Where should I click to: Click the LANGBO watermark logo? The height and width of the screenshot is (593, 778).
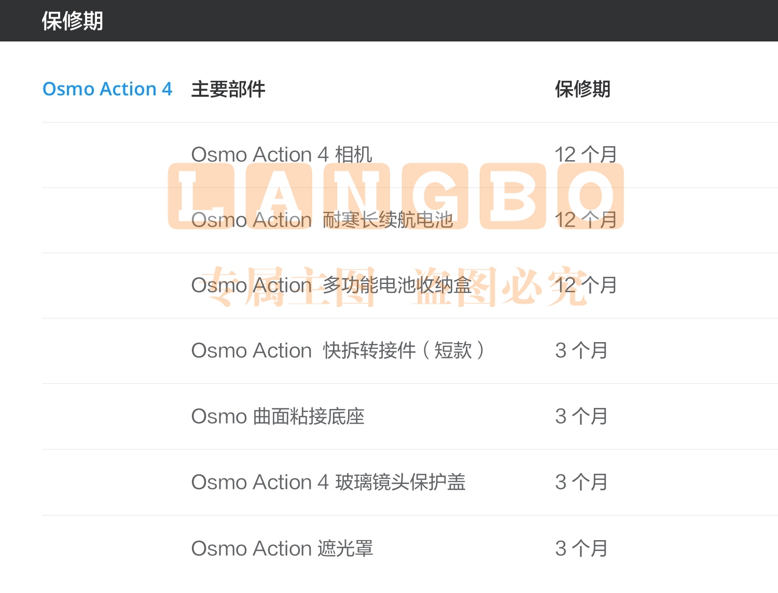coord(396,196)
